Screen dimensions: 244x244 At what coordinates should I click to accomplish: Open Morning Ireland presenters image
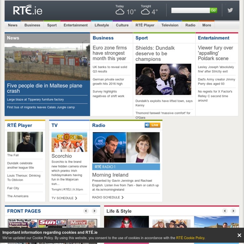(126, 147)
